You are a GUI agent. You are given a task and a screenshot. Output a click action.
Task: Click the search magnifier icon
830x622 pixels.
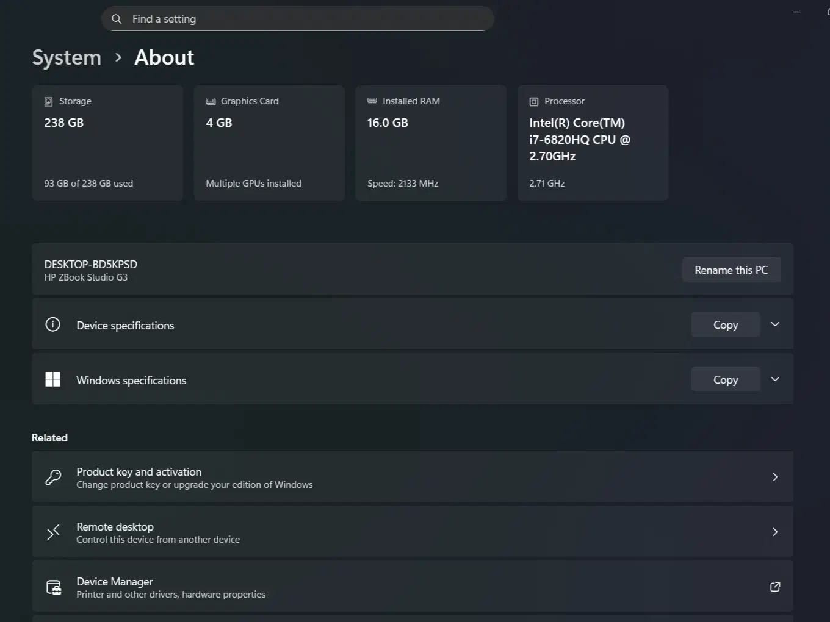coord(117,19)
